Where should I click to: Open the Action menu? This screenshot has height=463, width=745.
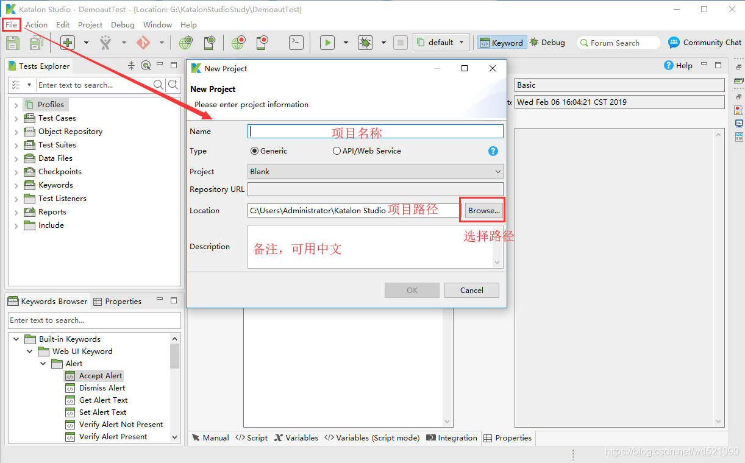pyautogui.click(x=37, y=25)
